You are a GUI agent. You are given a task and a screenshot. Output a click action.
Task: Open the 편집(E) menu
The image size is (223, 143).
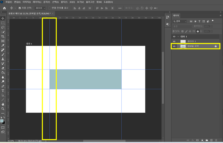pyautogui.click(x=17, y=2)
